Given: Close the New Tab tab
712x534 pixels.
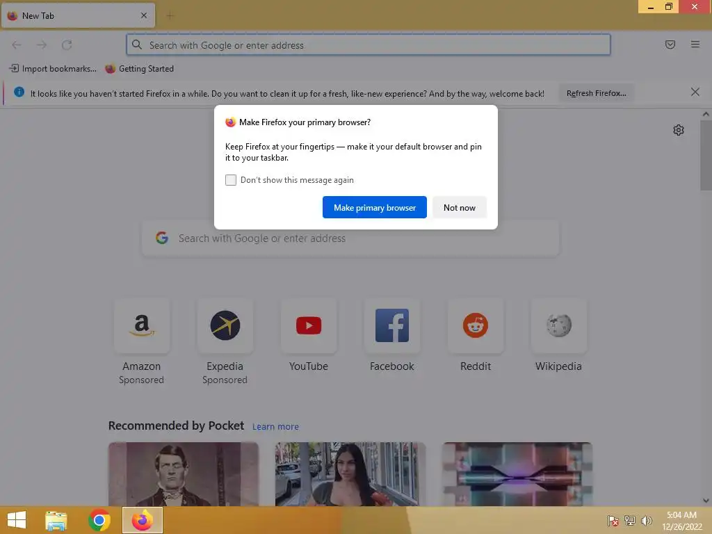Looking at the screenshot, I should click(144, 15).
